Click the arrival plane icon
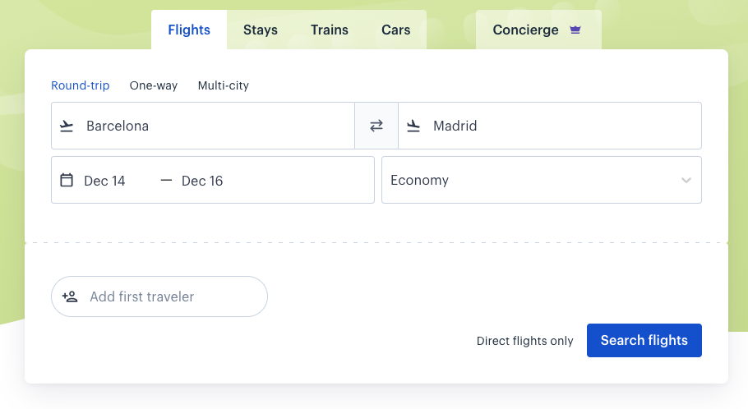Screen dimensions: 748x409 [x=413, y=126]
